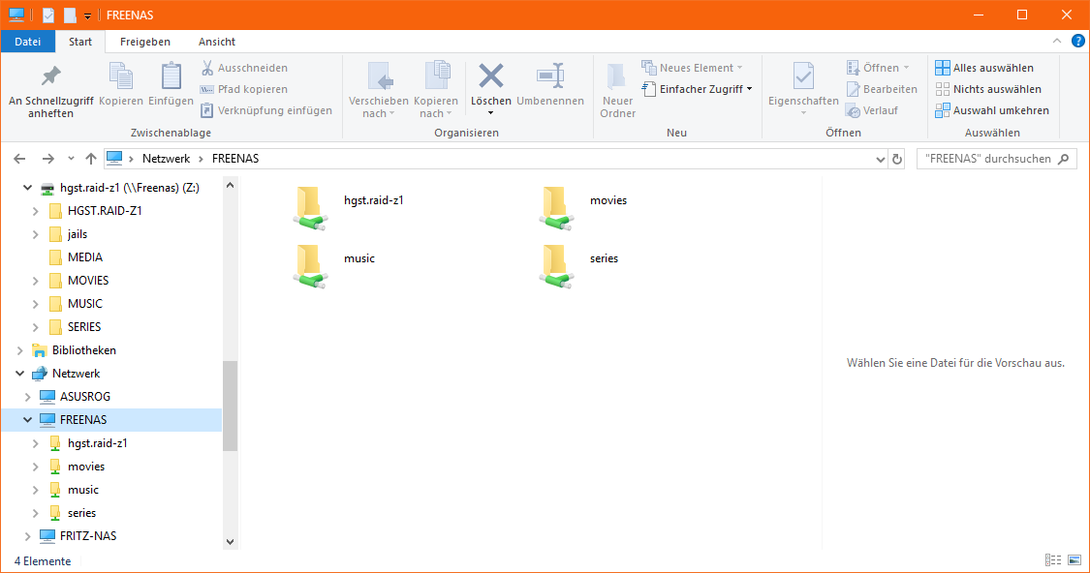
Task: Pin to Quick Access with An Schnellzugriff anheften
Action: pyautogui.click(x=50, y=91)
